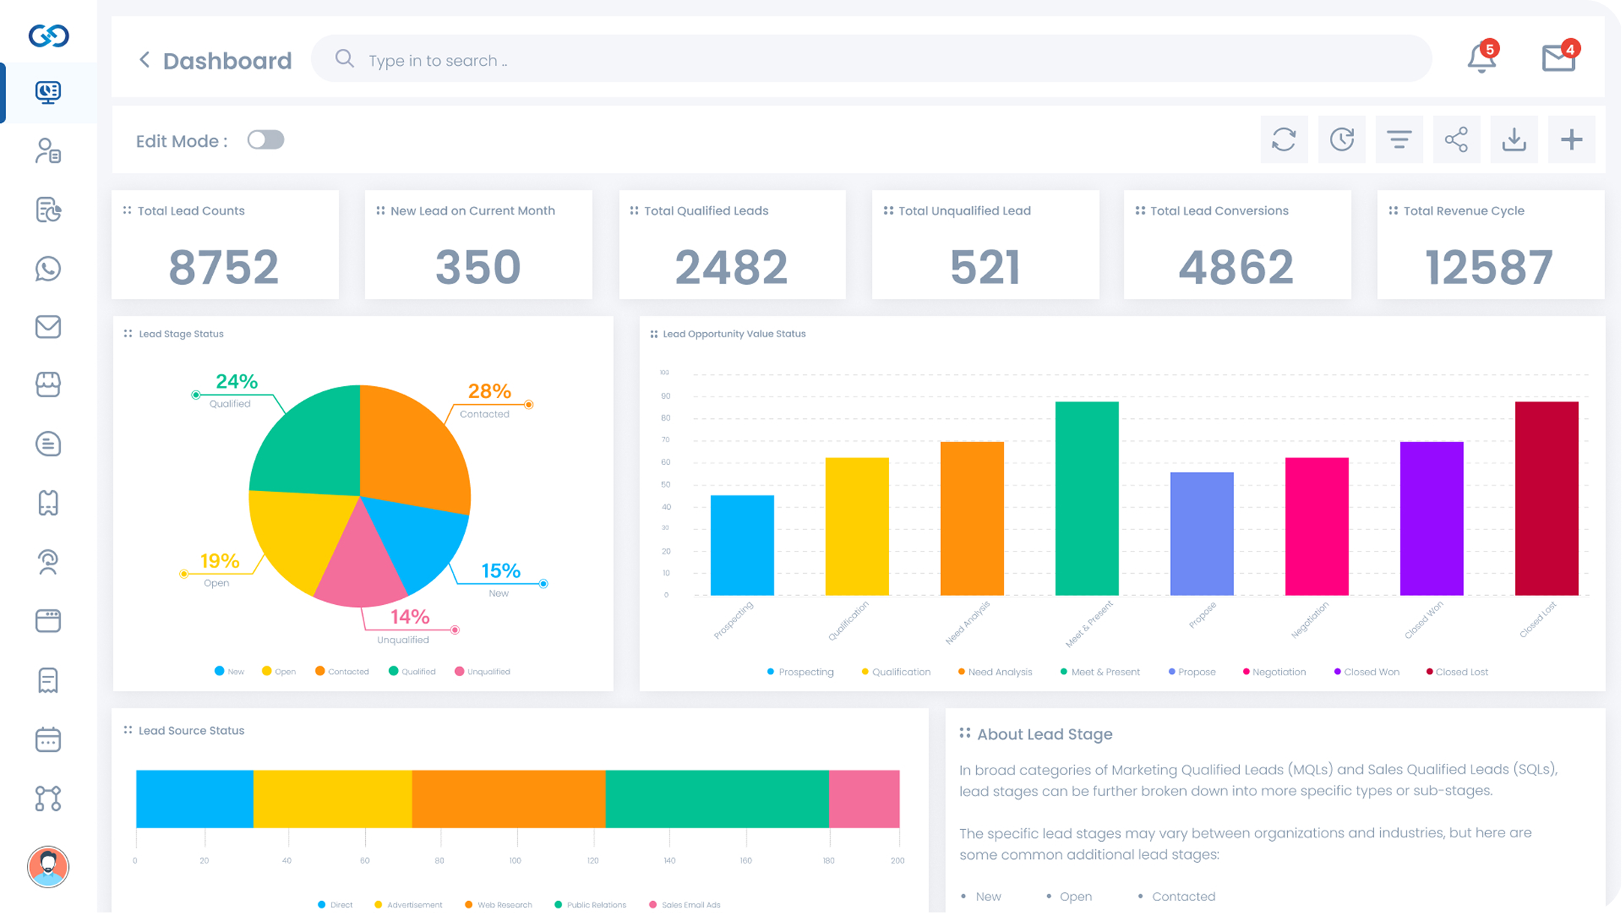
Task: Toggle the Edit Mode switch
Action: click(x=265, y=140)
